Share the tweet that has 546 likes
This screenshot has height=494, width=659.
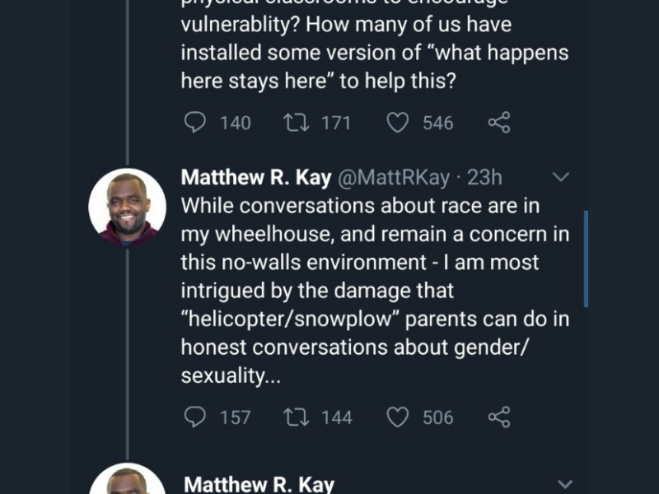coord(499,123)
